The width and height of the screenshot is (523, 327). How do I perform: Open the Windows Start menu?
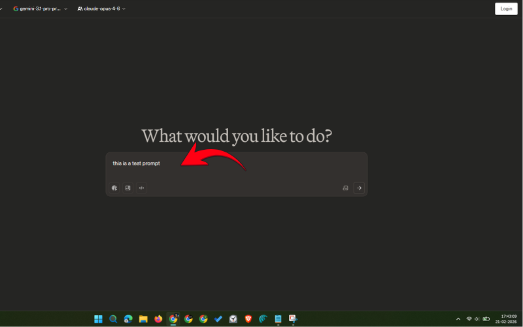98,319
